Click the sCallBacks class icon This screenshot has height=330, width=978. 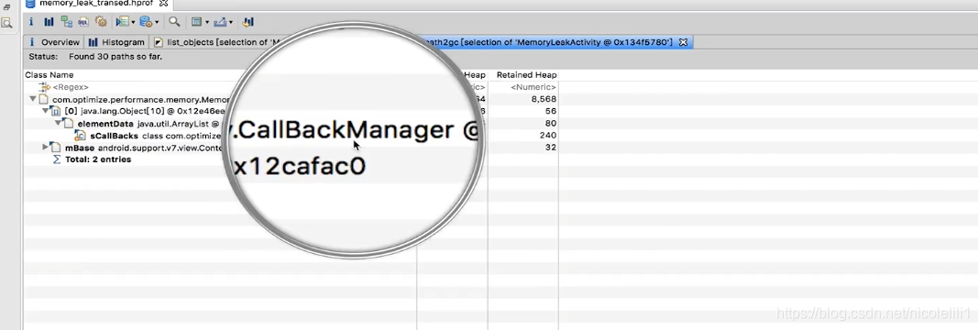[x=81, y=136]
